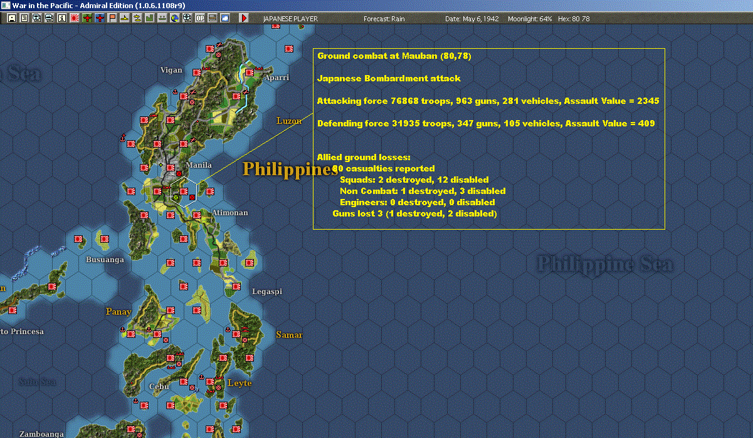Image resolution: width=753 pixels, height=438 pixels.
Task: Click the 'Manila' map label
Action: click(199, 165)
